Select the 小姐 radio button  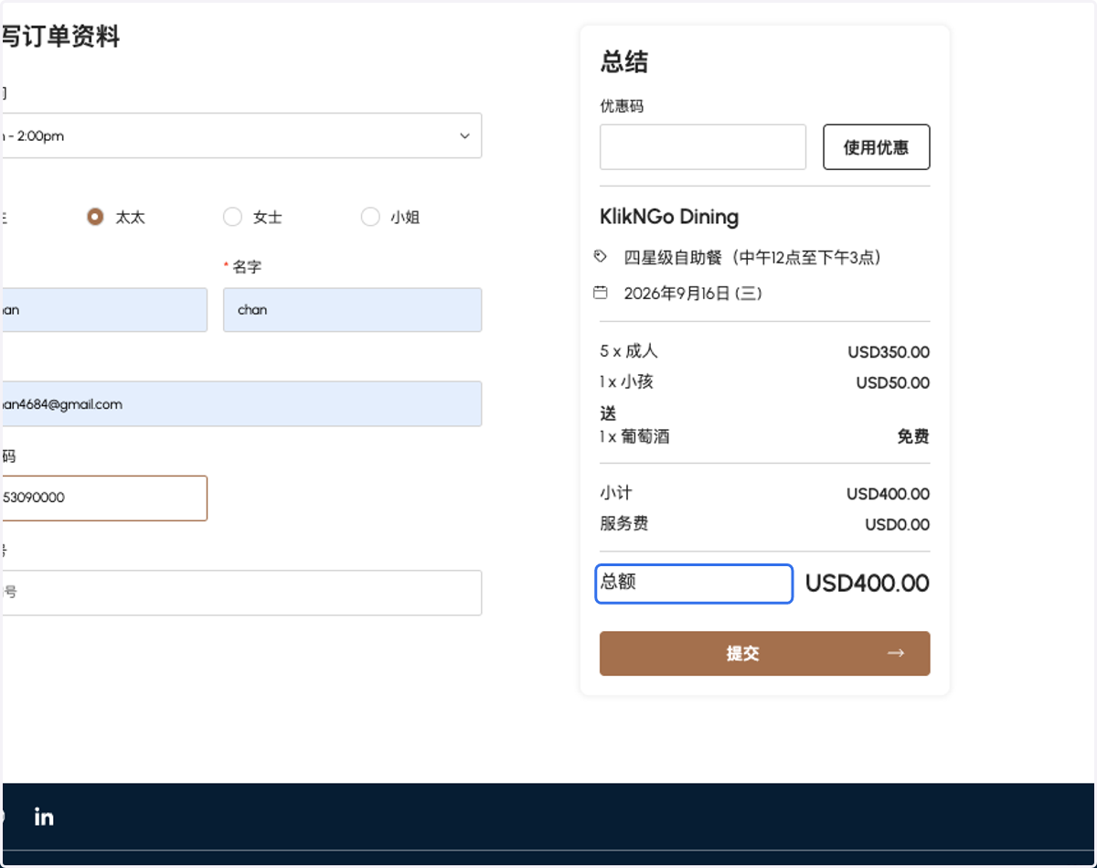[370, 217]
